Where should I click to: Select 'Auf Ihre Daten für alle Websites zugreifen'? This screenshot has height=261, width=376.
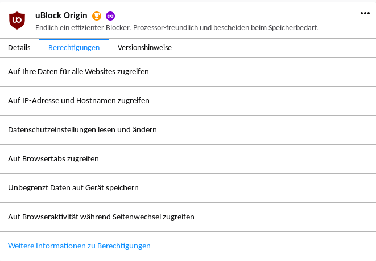pos(188,72)
